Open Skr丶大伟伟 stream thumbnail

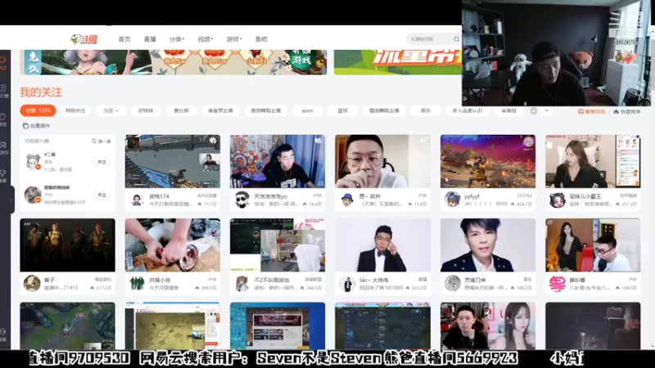click(382, 245)
